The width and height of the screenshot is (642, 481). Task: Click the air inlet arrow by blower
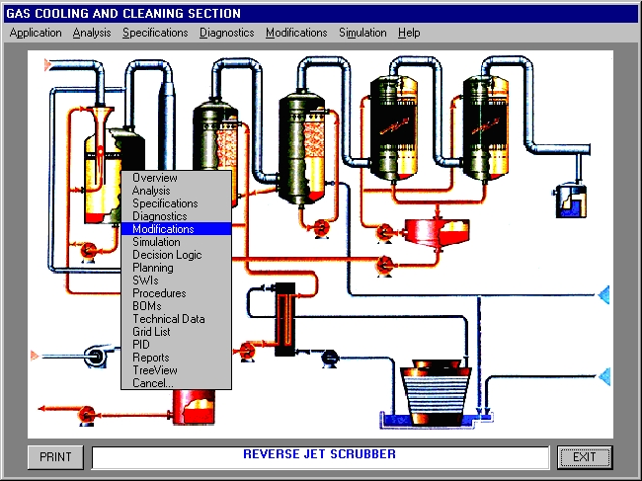(36, 356)
